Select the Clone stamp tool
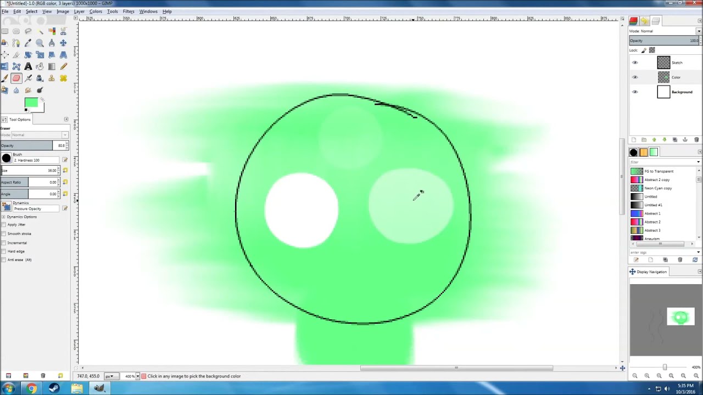The height and width of the screenshot is (395, 703). [52, 78]
